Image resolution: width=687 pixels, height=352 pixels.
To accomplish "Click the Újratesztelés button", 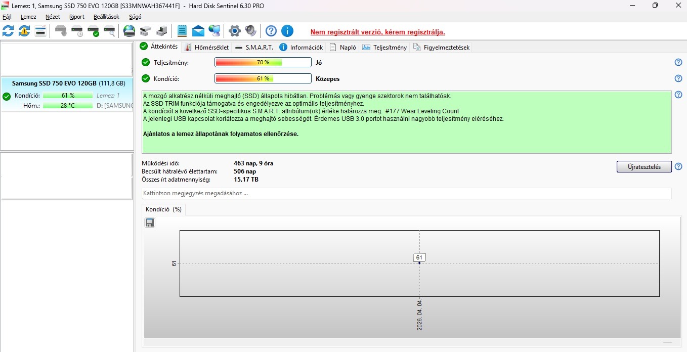I will (644, 167).
